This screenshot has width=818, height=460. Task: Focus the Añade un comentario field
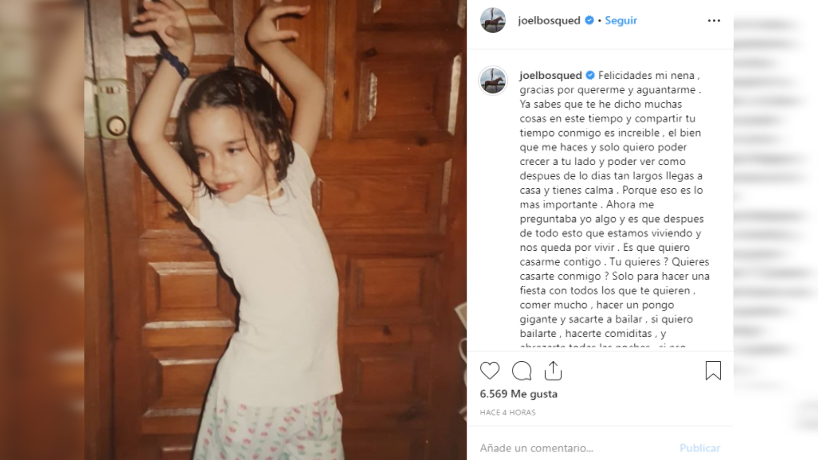pos(575,448)
